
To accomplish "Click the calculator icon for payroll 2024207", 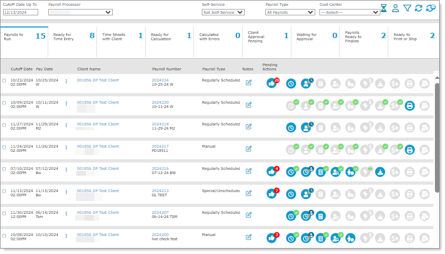I will pos(321,216).
